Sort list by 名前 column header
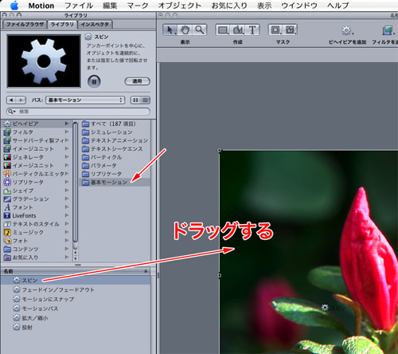The width and height of the screenshot is (398, 354). 76,271
